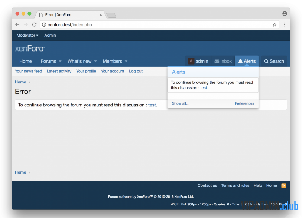This screenshot has width=302, height=218.
Task: Expand the Forums dropdown arrow
Action: (x=60, y=61)
